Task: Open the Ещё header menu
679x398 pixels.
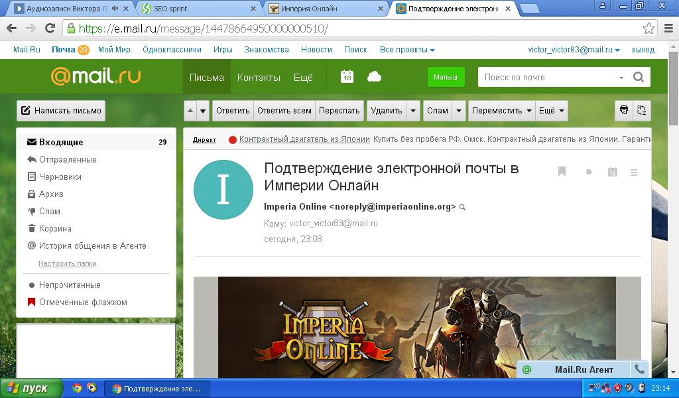Action: tap(302, 77)
